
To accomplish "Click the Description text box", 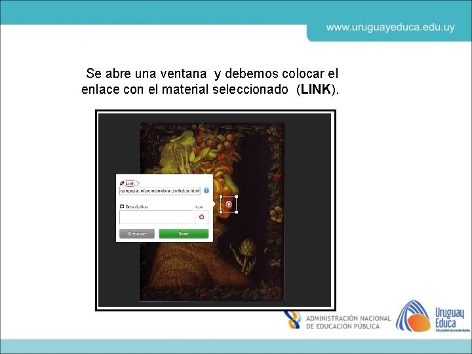I will click(x=156, y=217).
